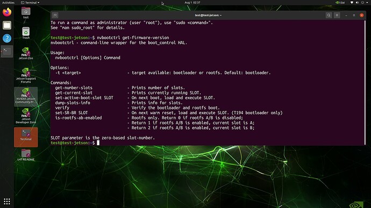Open the clock and calendar panel
This screenshot has width=371, height=208.
tap(192, 3)
